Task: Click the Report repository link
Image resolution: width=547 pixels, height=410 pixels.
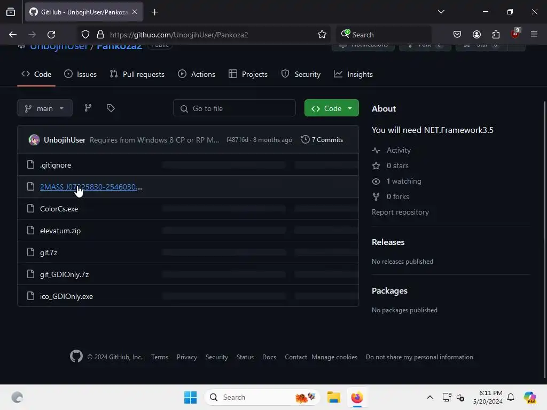Action: 400,212
